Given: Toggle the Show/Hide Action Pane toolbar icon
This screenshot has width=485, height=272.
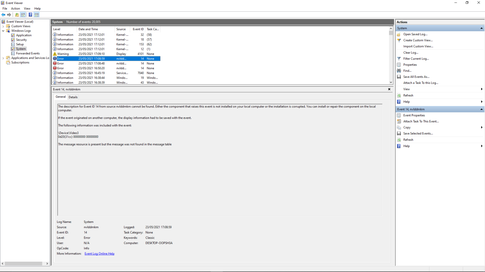Looking at the screenshot, I should click(37, 14).
